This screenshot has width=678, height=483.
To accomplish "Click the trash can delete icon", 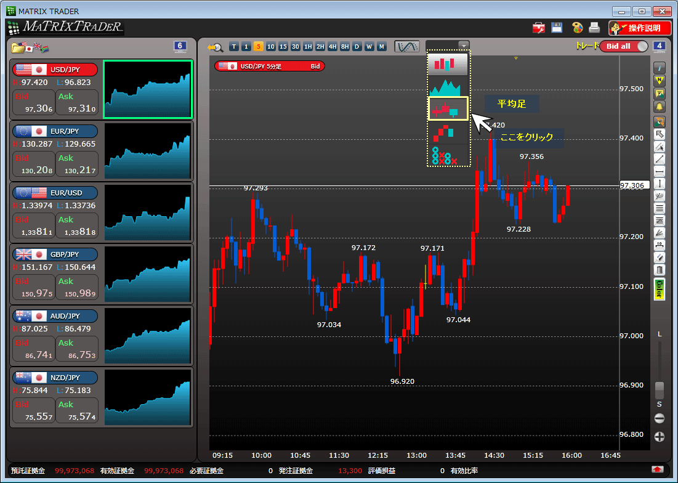I will tap(660, 270).
